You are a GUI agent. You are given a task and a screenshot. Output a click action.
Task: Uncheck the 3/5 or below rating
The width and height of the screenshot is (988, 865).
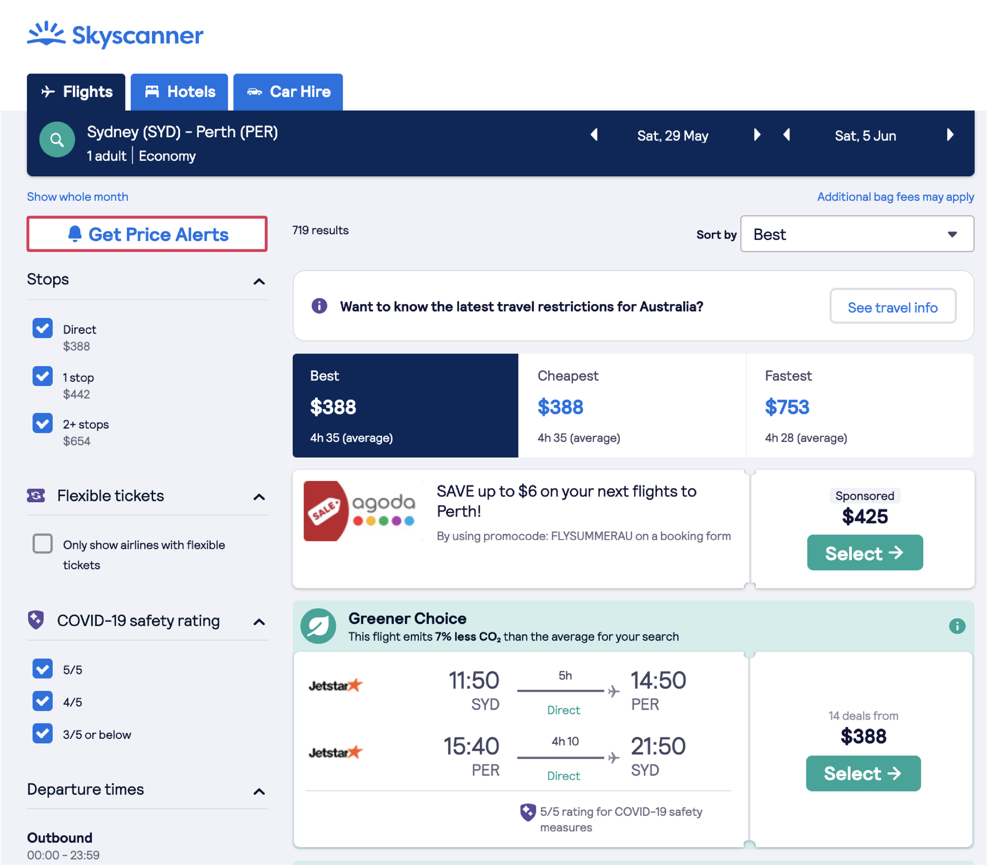pyautogui.click(x=43, y=733)
